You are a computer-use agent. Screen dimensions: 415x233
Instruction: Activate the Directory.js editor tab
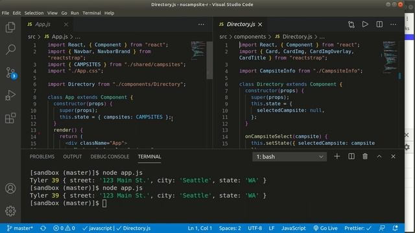coord(241,25)
